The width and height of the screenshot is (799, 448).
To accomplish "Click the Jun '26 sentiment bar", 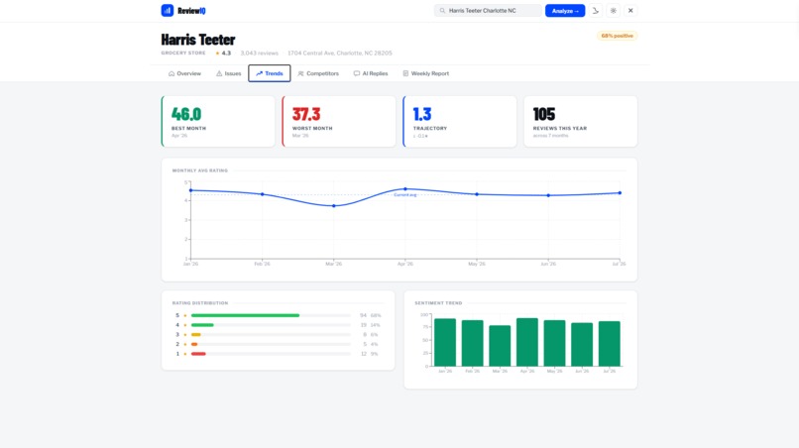I will click(582, 345).
